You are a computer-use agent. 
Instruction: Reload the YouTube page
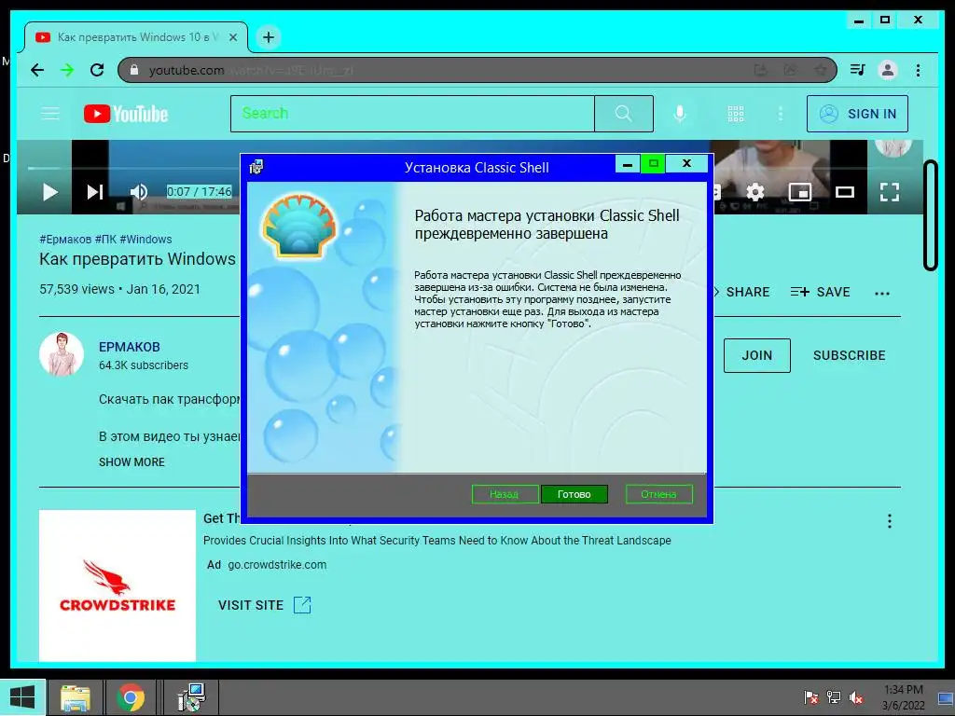click(97, 70)
